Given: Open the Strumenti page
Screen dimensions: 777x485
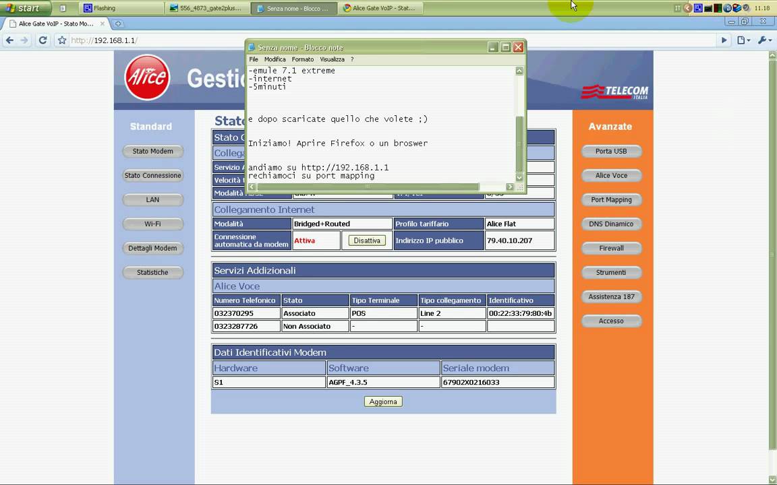Looking at the screenshot, I should point(611,272).
